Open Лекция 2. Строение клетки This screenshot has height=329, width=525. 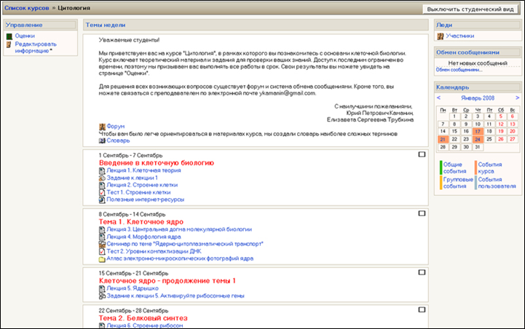(x=142, y=185)
